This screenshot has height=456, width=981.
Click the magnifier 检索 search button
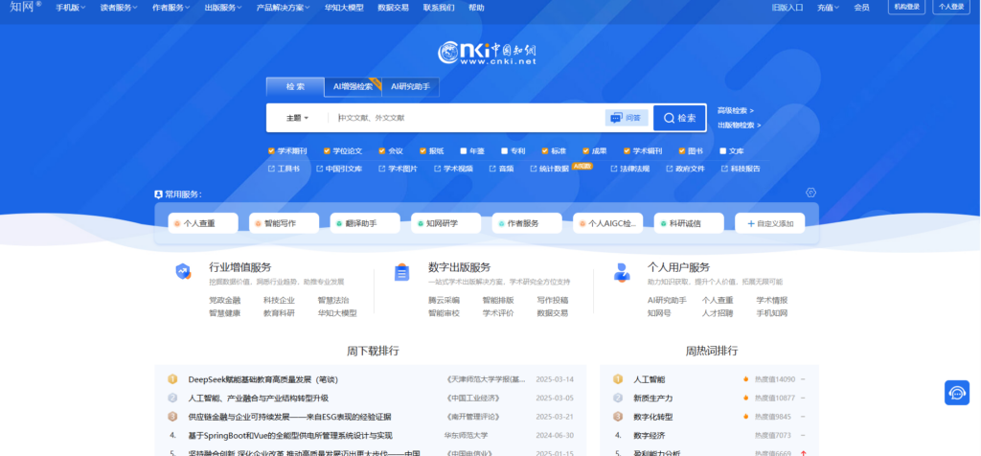click(x=679, y=118)
